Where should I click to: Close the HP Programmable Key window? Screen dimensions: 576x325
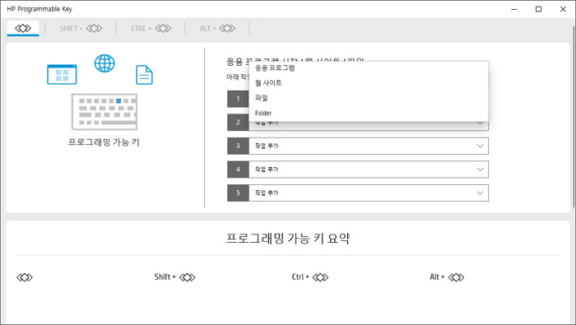point(563,9)
